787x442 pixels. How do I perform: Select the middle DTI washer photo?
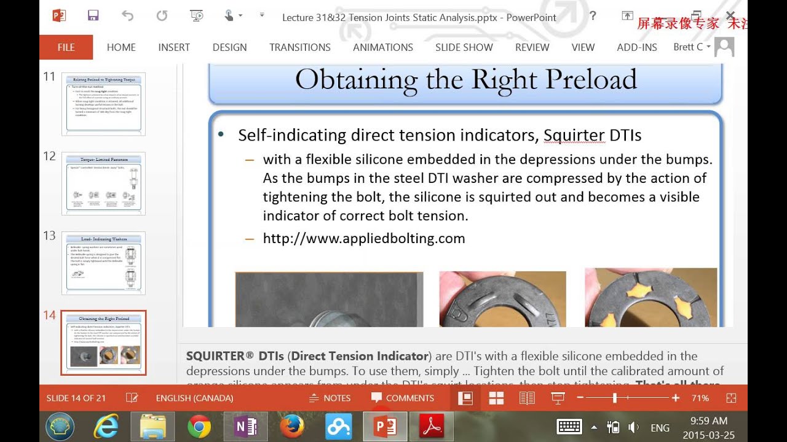(502, 298)
